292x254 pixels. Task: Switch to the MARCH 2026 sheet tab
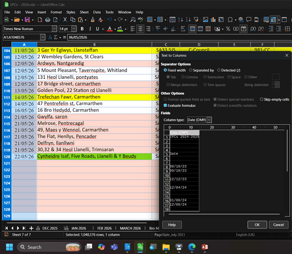[x=131, y=228]
